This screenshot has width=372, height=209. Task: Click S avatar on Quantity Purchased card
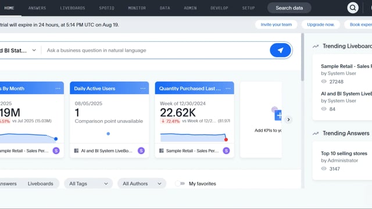point(226,151)
